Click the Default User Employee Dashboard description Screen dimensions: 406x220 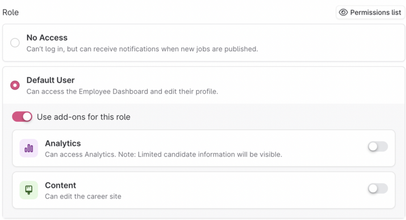click(x=122, y=91)
